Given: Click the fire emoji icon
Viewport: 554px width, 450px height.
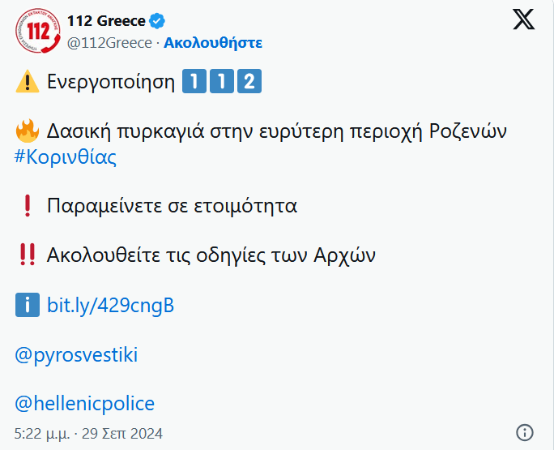Looking at the screenshot, I should [x=27, y=131].
